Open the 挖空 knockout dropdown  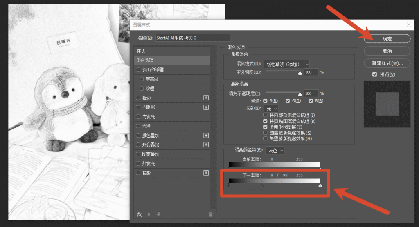pos(271,109)
